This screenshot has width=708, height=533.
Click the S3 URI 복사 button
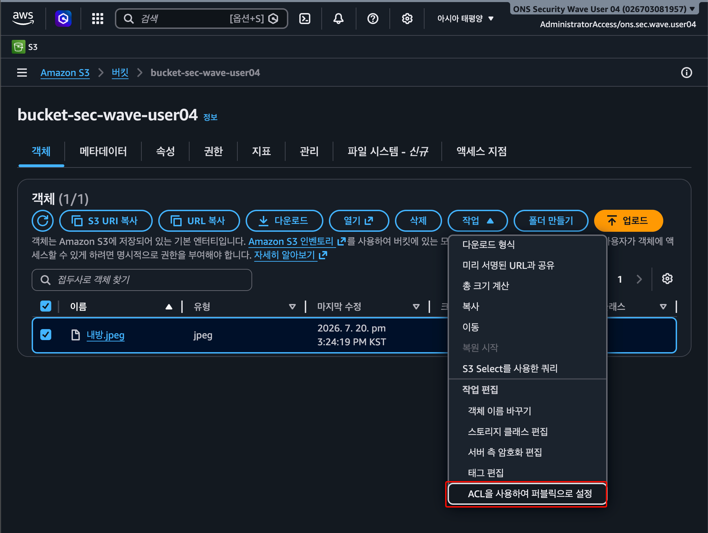pos(106,221)
